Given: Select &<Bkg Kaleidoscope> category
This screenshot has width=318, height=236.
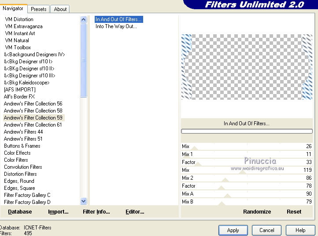Looking at the screenshot, I should pos(26,83).
